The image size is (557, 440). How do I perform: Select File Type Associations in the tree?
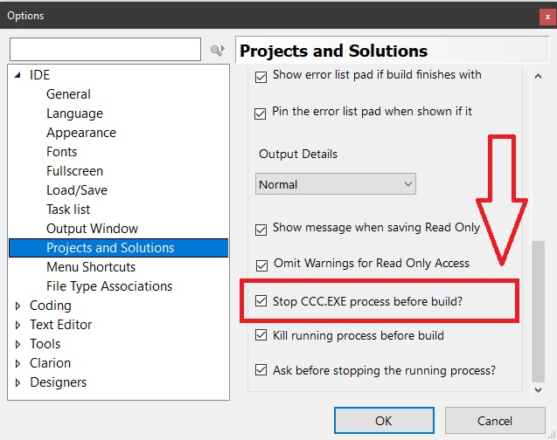pyautogui.click(x=109, y=286)
